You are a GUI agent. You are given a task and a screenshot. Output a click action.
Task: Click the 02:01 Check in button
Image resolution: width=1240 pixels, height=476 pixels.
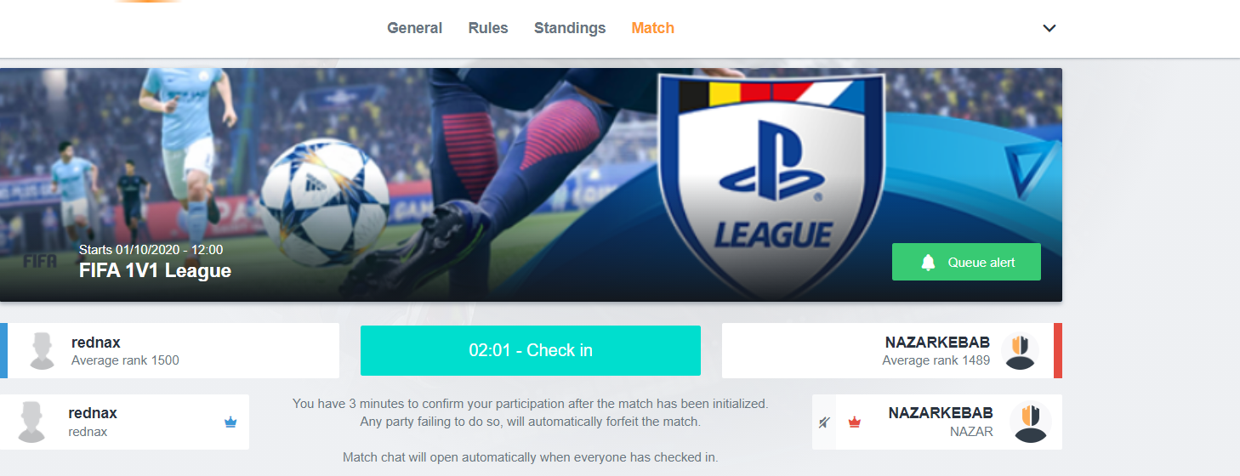coord(531,350)
